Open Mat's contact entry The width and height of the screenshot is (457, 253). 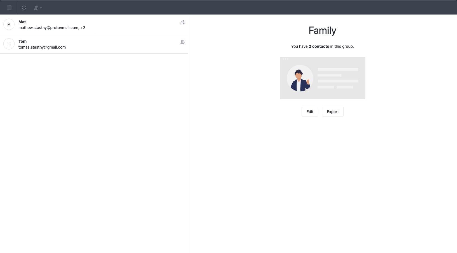click(84, 24)
